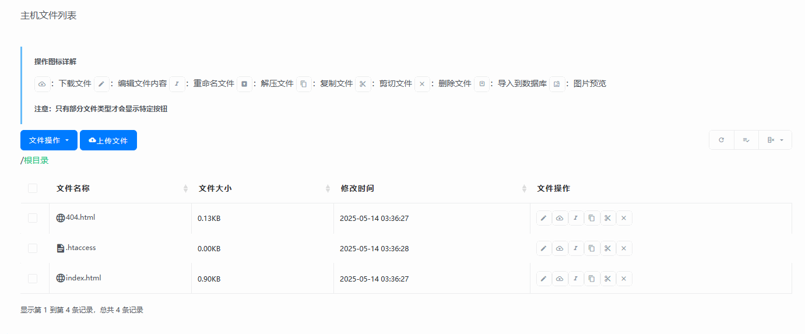805x334 pixels.
Task: Click the legend icon for 编辑文件内容
Action: [x=101, y=84]
